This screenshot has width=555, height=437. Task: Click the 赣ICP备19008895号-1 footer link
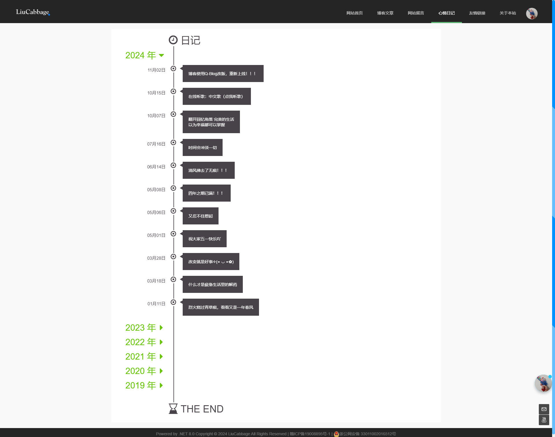[x=310, y=434]
